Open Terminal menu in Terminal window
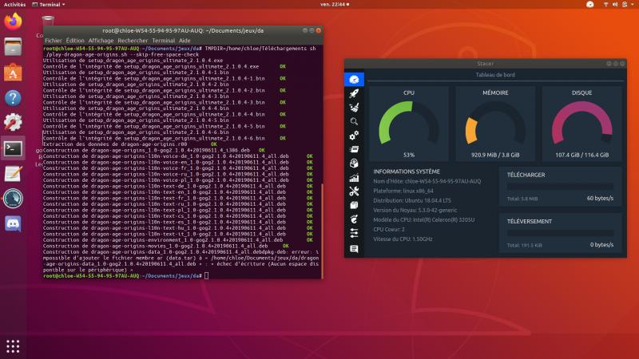 tap(164, 41)
